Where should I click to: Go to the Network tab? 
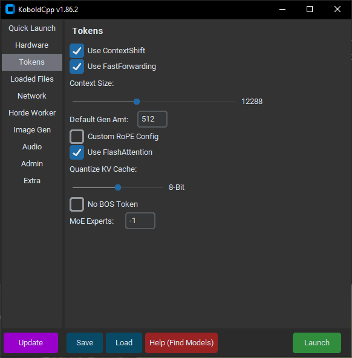(32, 96)
